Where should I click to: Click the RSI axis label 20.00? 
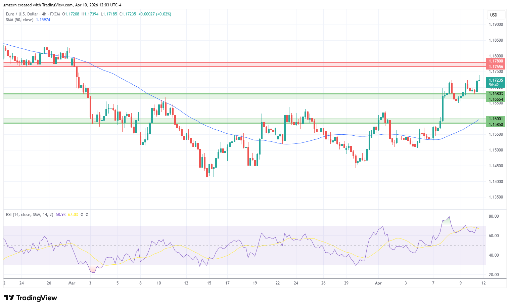(494, 275)
